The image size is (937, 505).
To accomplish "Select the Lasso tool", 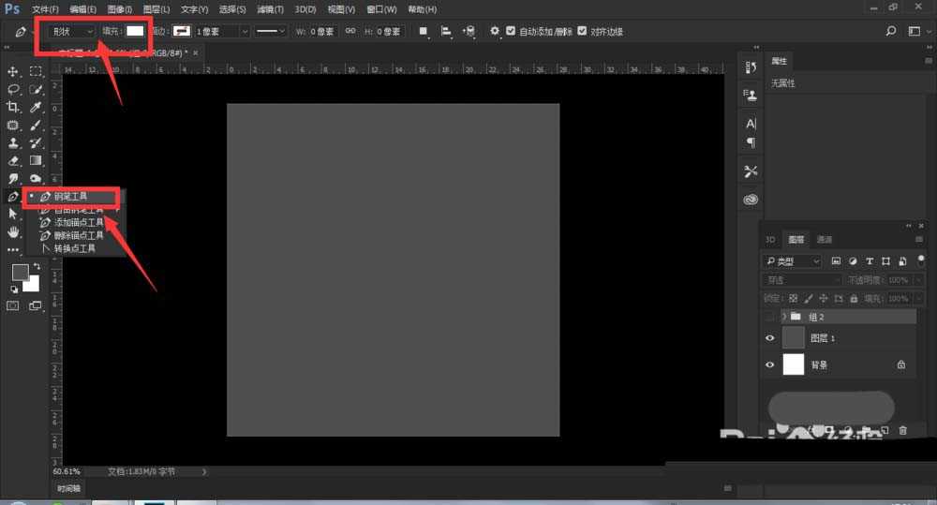I will [13, 89].
